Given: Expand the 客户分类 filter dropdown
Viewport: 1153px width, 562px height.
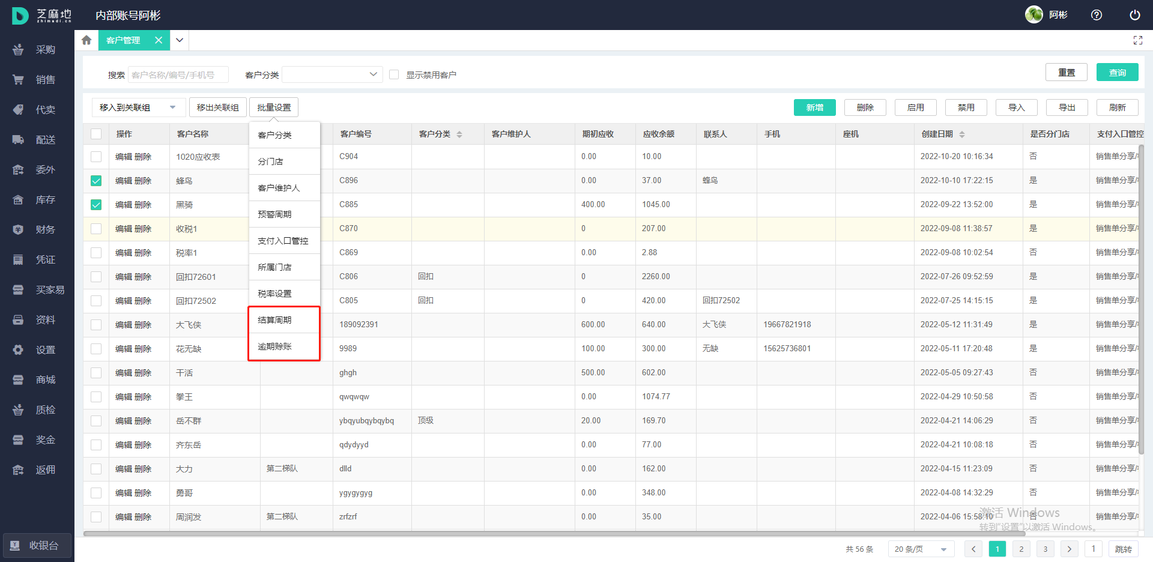Looking at the screenshot, I should [x=332, y=74].
